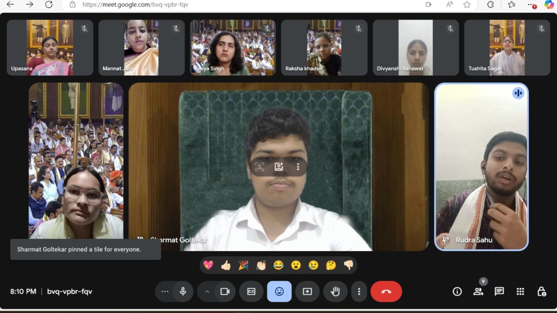
Task: Expand video settings chevron next to camera
Action: [x=207, y=292]
